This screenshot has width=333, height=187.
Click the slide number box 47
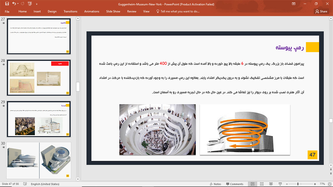312,155
